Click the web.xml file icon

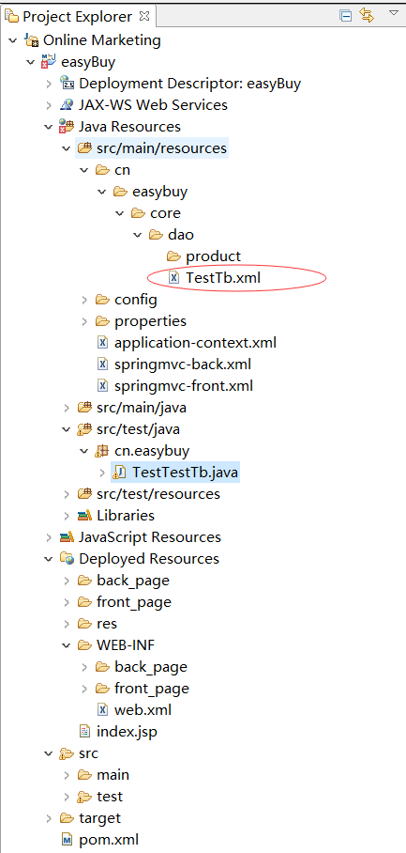click(102, 710)
